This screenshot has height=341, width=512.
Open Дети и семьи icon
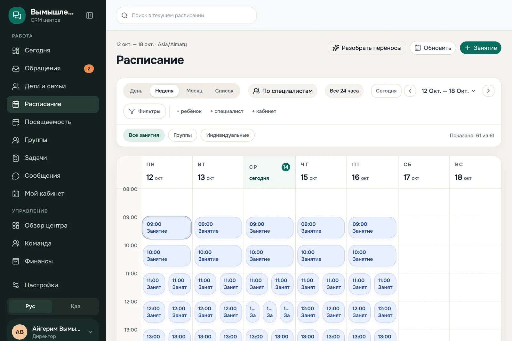[16, 86]
